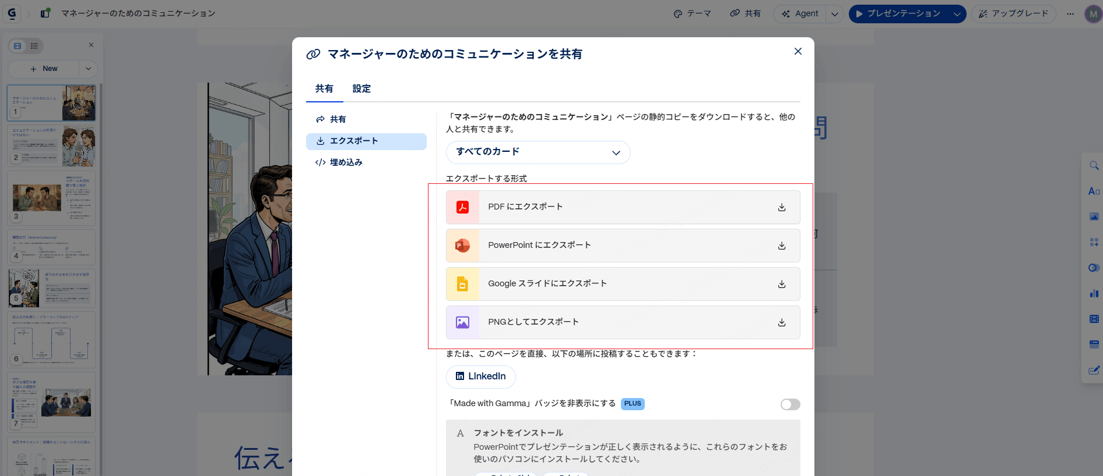
Task: Open image insert icon in right toolbar
Action: 1094,216
